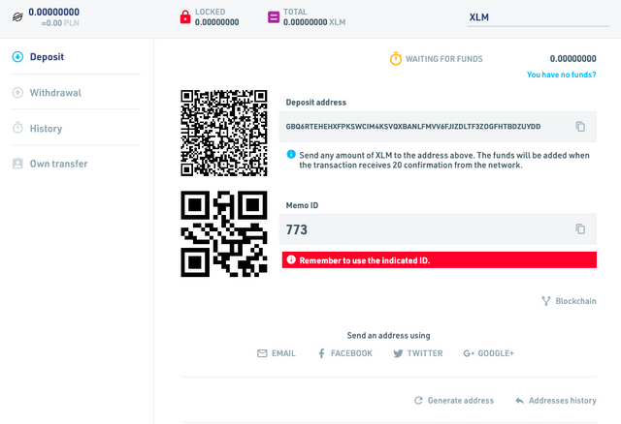Screen dimensions: 621x424
Task: Click the blue info icon near instructions
Action: pos(291,154)
